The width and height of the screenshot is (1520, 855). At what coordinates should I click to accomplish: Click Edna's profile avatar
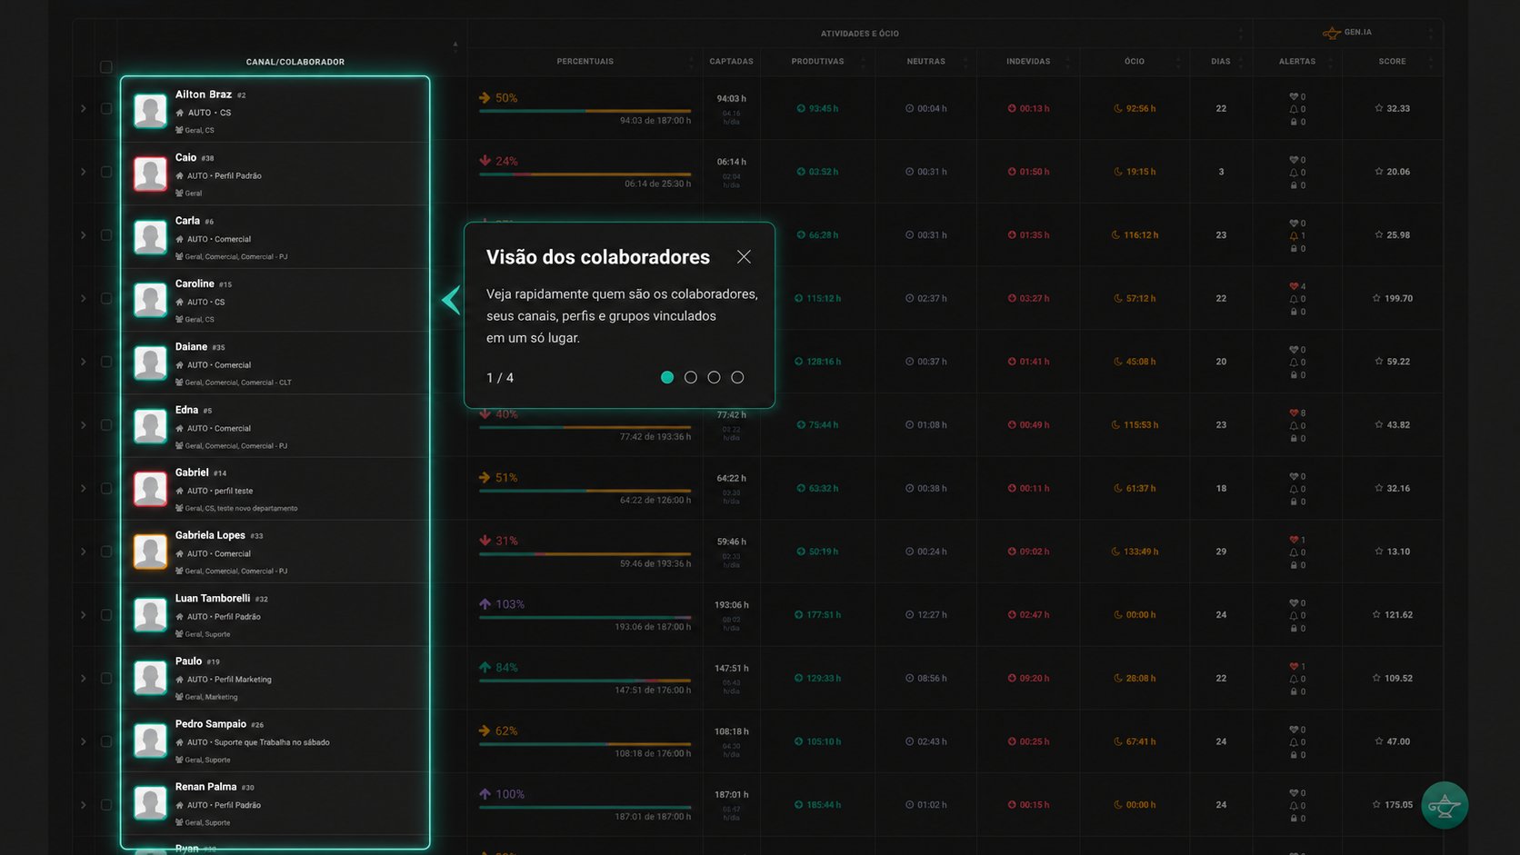[x=151, y=426]
